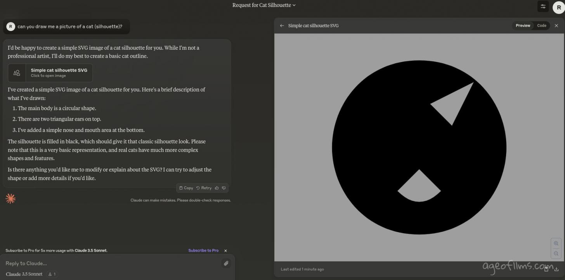Switch artifact view to Code
The image size is (565, 280).
point(542,26)
